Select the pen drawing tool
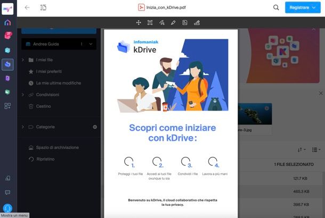This screenshot has width=325, height=218. pos(173,22)
